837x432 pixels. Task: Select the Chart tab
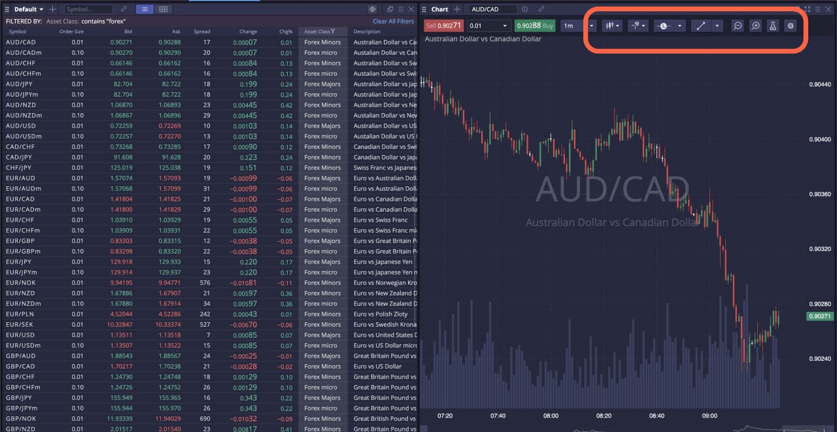[x=440, y=9]
